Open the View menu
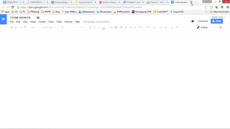Viewport: 230px width, 129px height. point(25,22)
